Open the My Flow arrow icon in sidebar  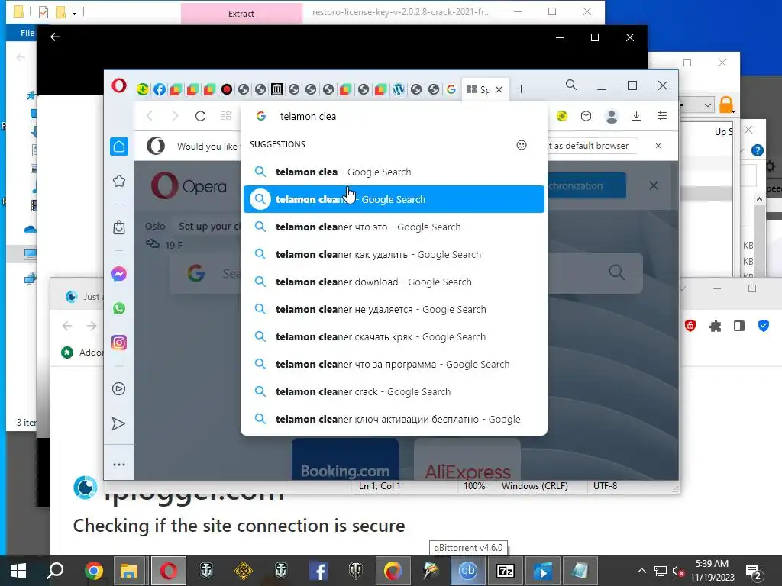(x=118, y=423)
